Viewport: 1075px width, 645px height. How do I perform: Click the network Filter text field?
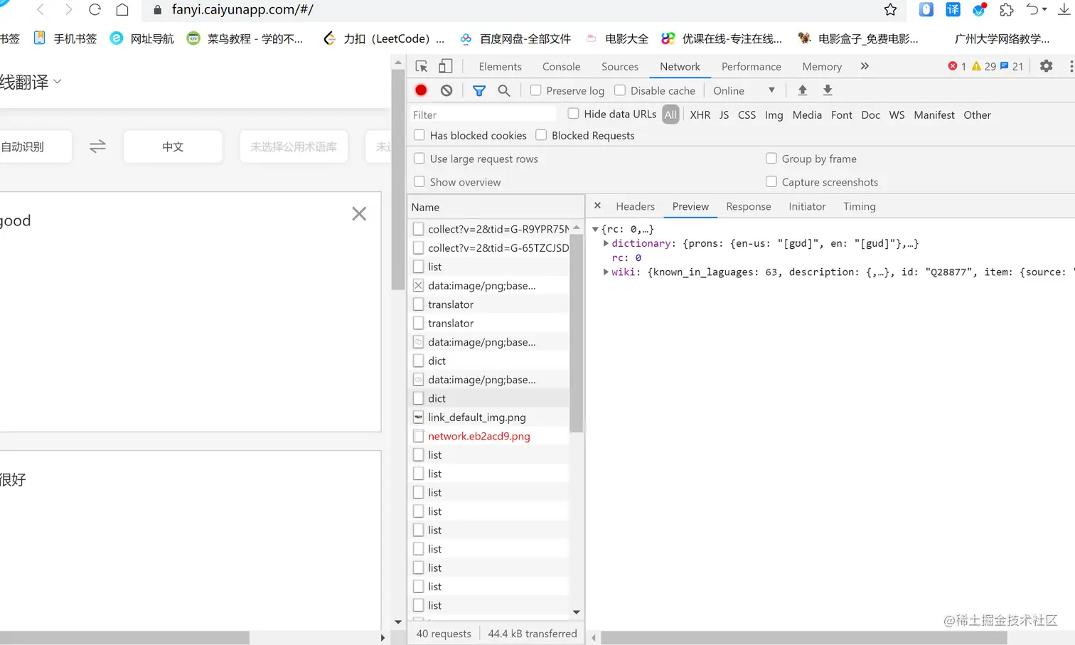tap(483, 114)
